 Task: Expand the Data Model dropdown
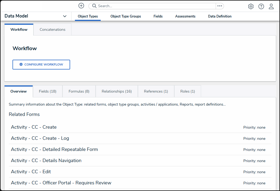point(65,16)
